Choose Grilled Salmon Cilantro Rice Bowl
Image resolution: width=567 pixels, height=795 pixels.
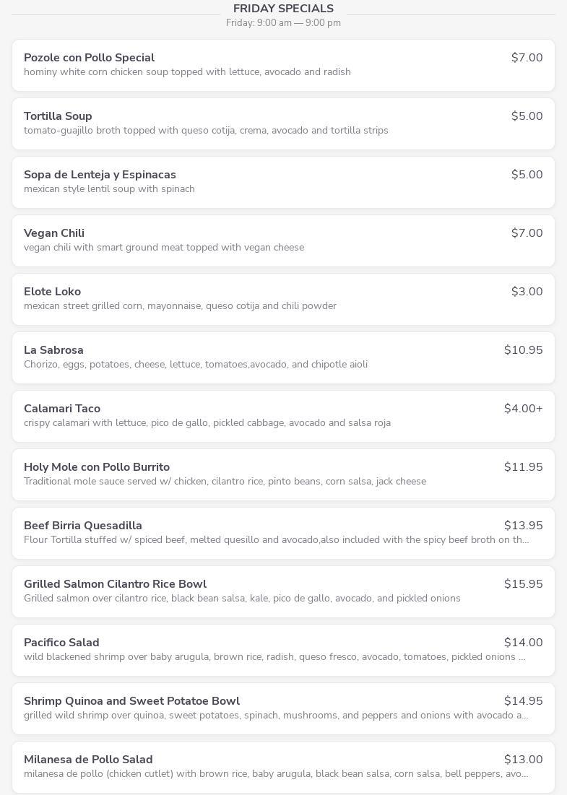(115, 584)
